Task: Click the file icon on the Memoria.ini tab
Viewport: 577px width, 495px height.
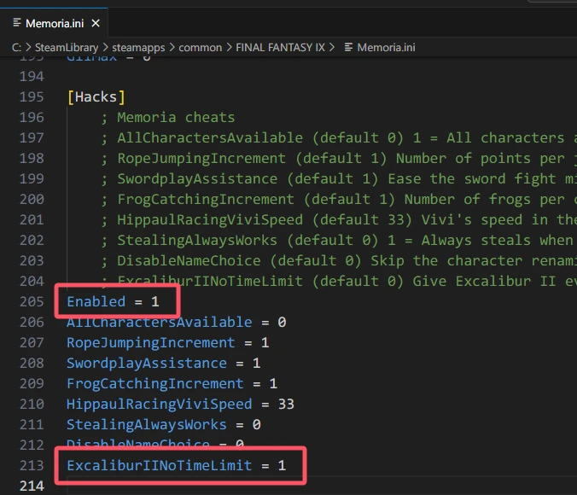Action: pyautogui.click(x=17, y=23)
